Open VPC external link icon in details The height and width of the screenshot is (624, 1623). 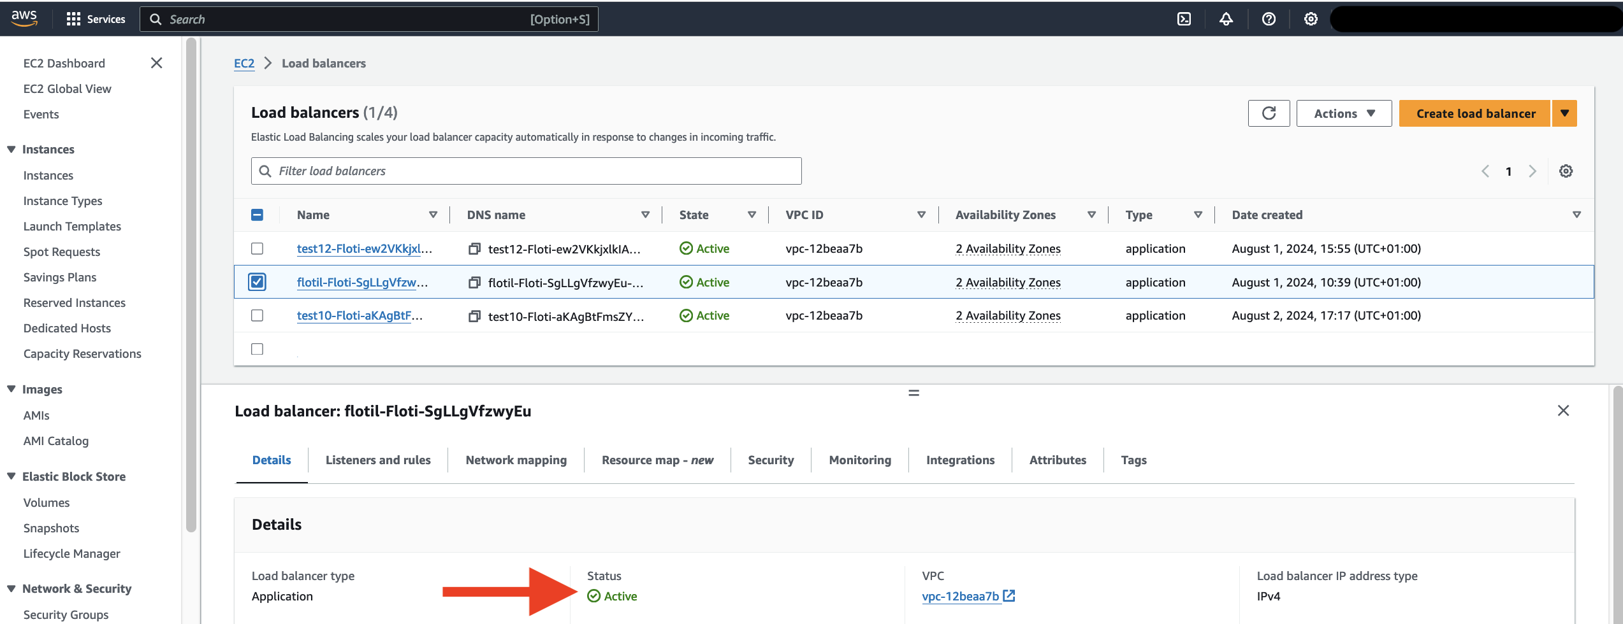click(1009, 596)
